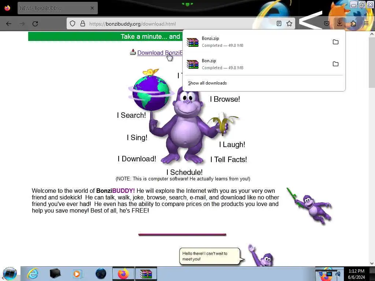Toggle the downloads toolbar button
The width and height of the screenshot is (375, 281).
pyautogui.click(x=339, y=23)
